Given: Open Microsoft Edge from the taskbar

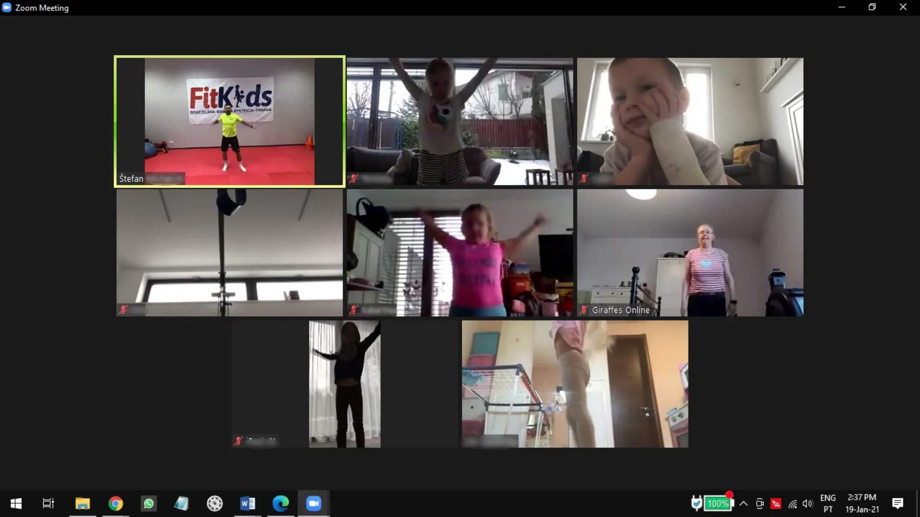Looking at the screenshot, I should (280, 504).
